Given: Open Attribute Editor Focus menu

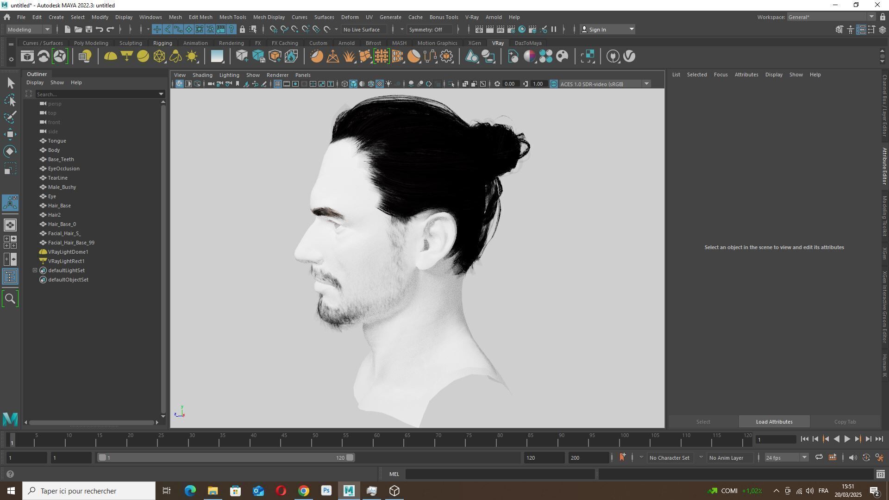Looking at the screenshot, I should pos(720,75).
